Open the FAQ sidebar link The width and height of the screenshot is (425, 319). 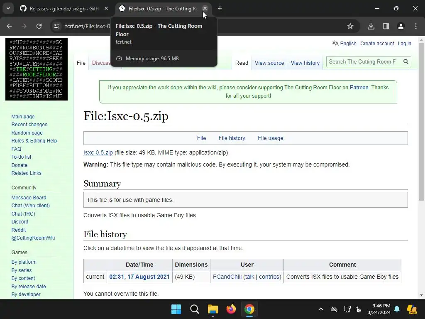click(x=16, y=149)
